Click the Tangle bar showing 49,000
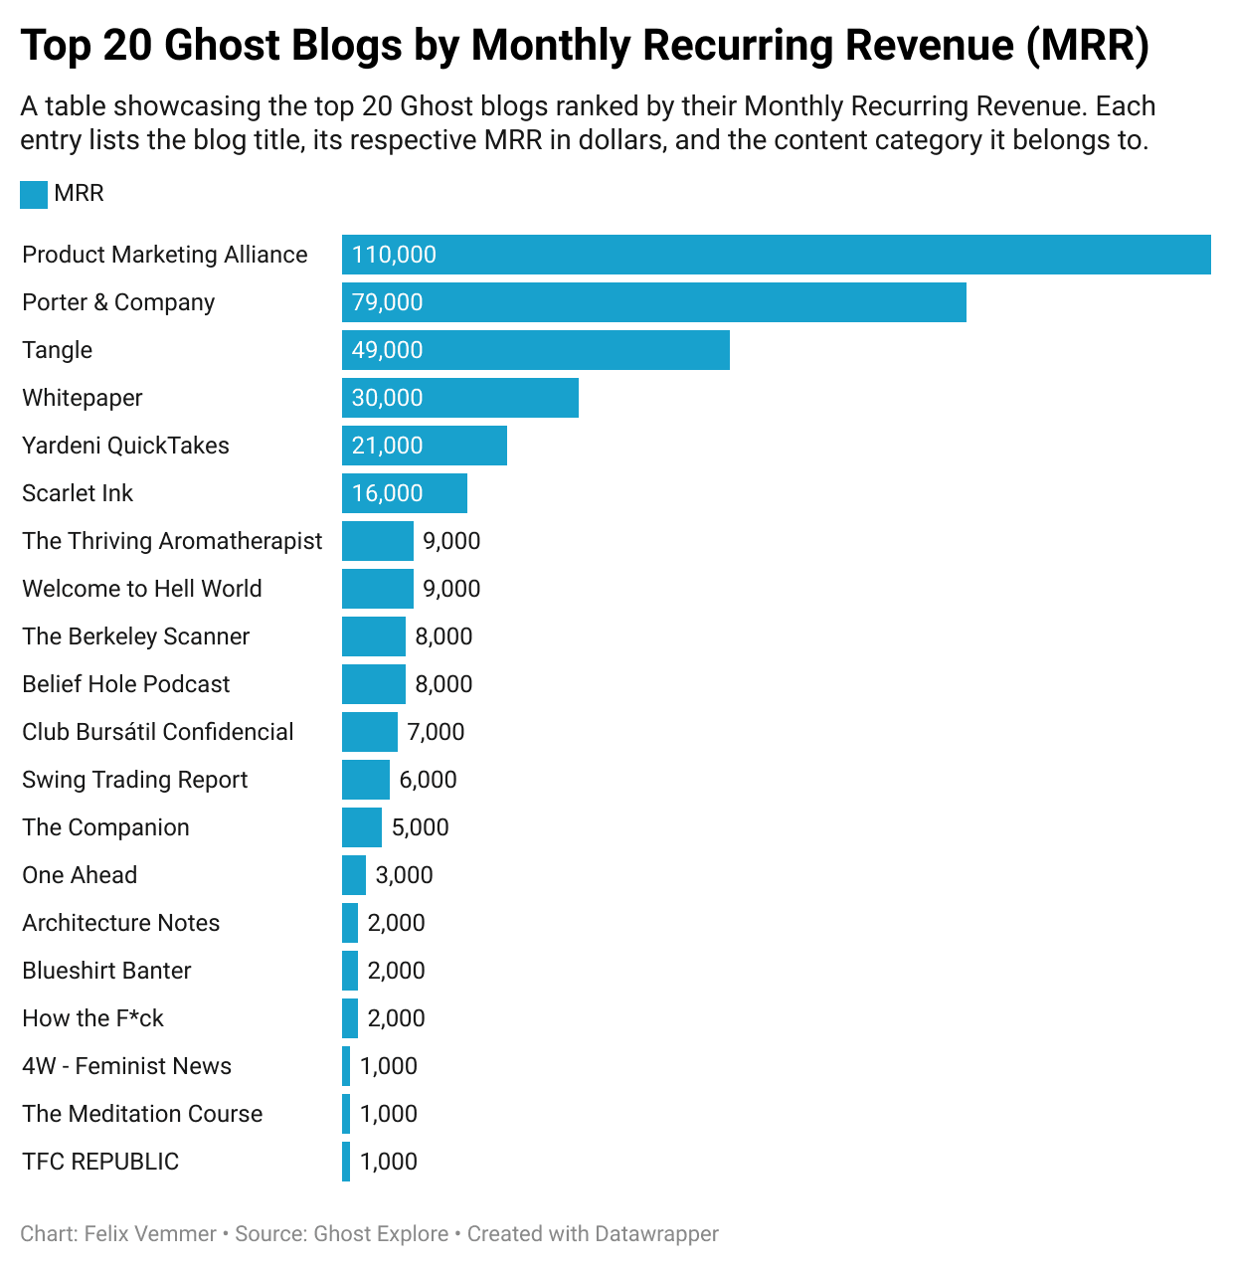 pyautogui.click(x=535, y=350)
